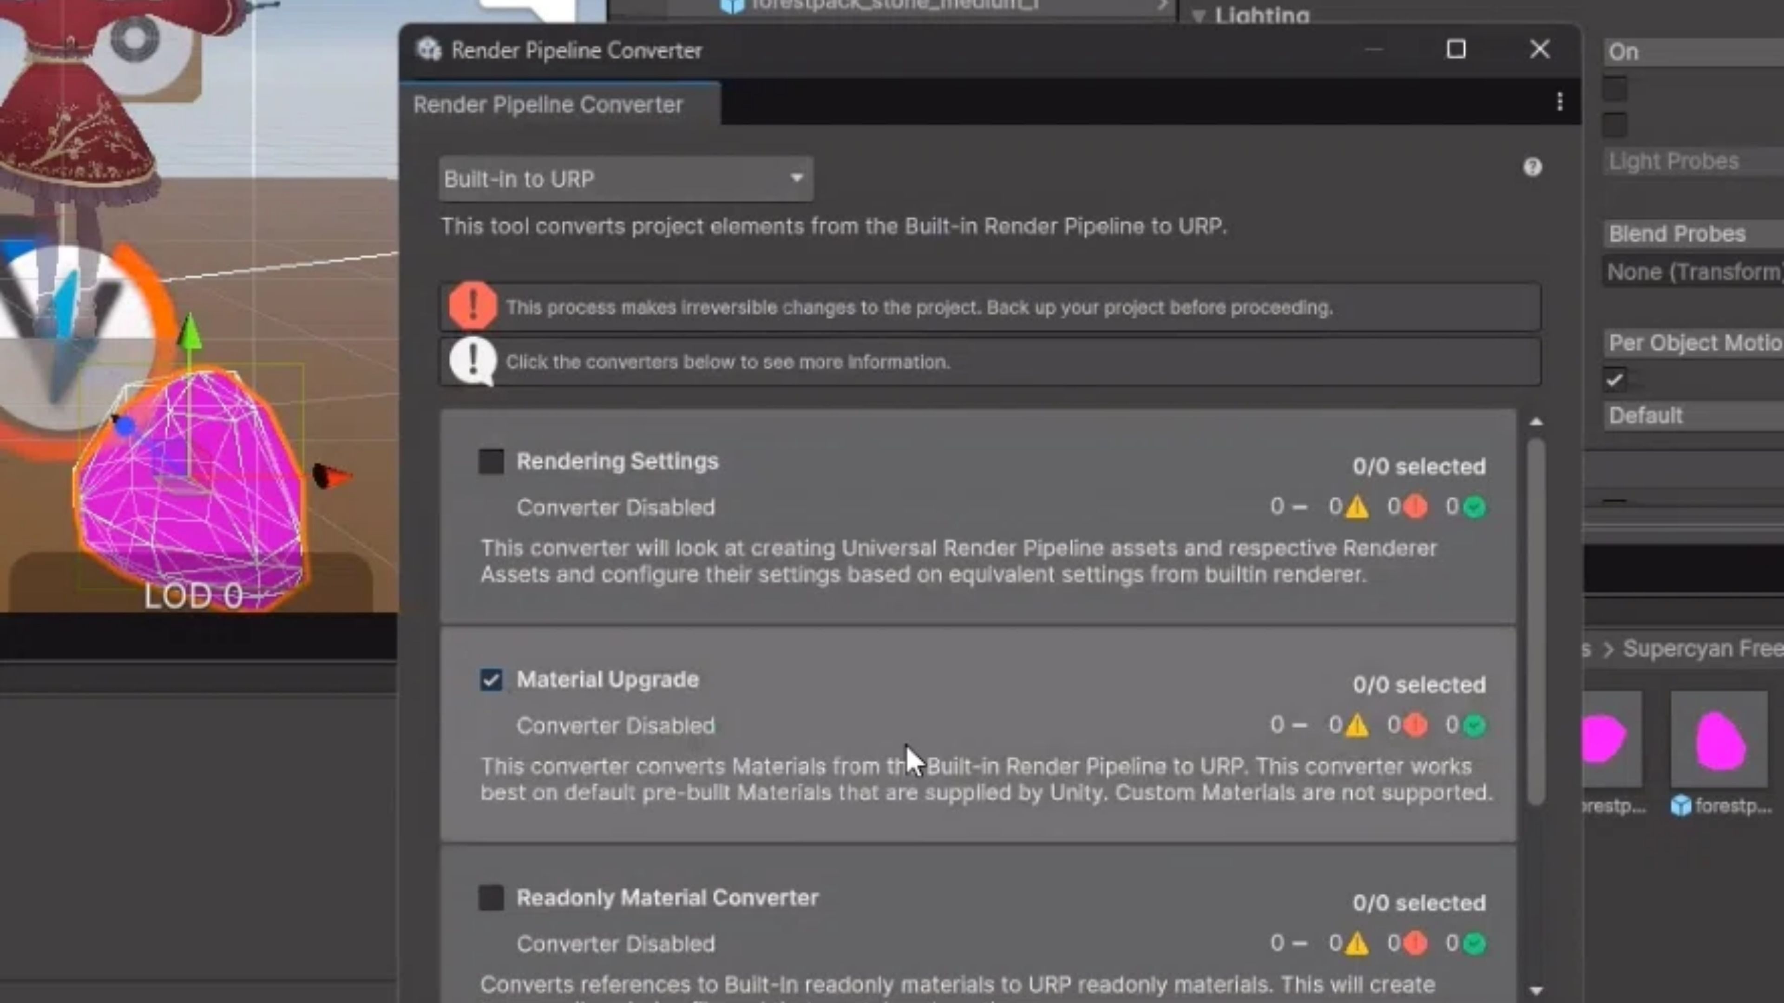Viewport: 1784px width, 1003px height.
Task: Open the help icon in the converter window
Action: click(1532, 167)
